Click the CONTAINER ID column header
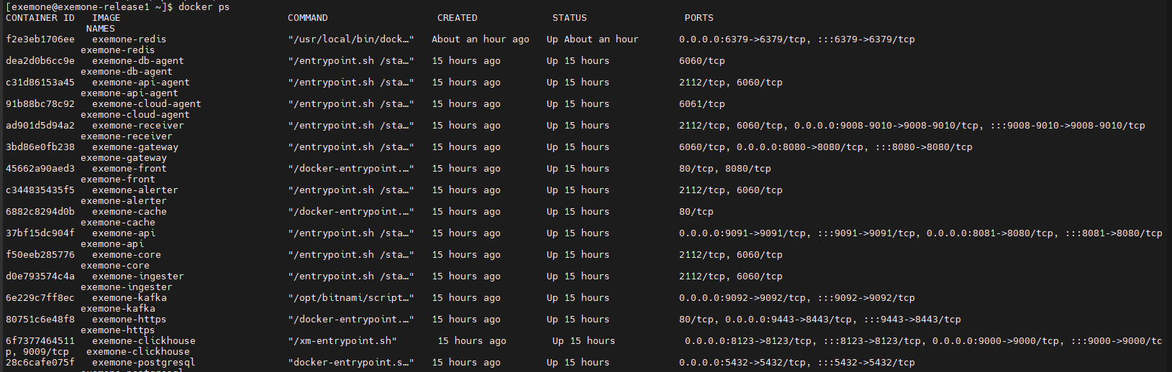Viewport: 1172px width, 372px height. pos(40,18)
